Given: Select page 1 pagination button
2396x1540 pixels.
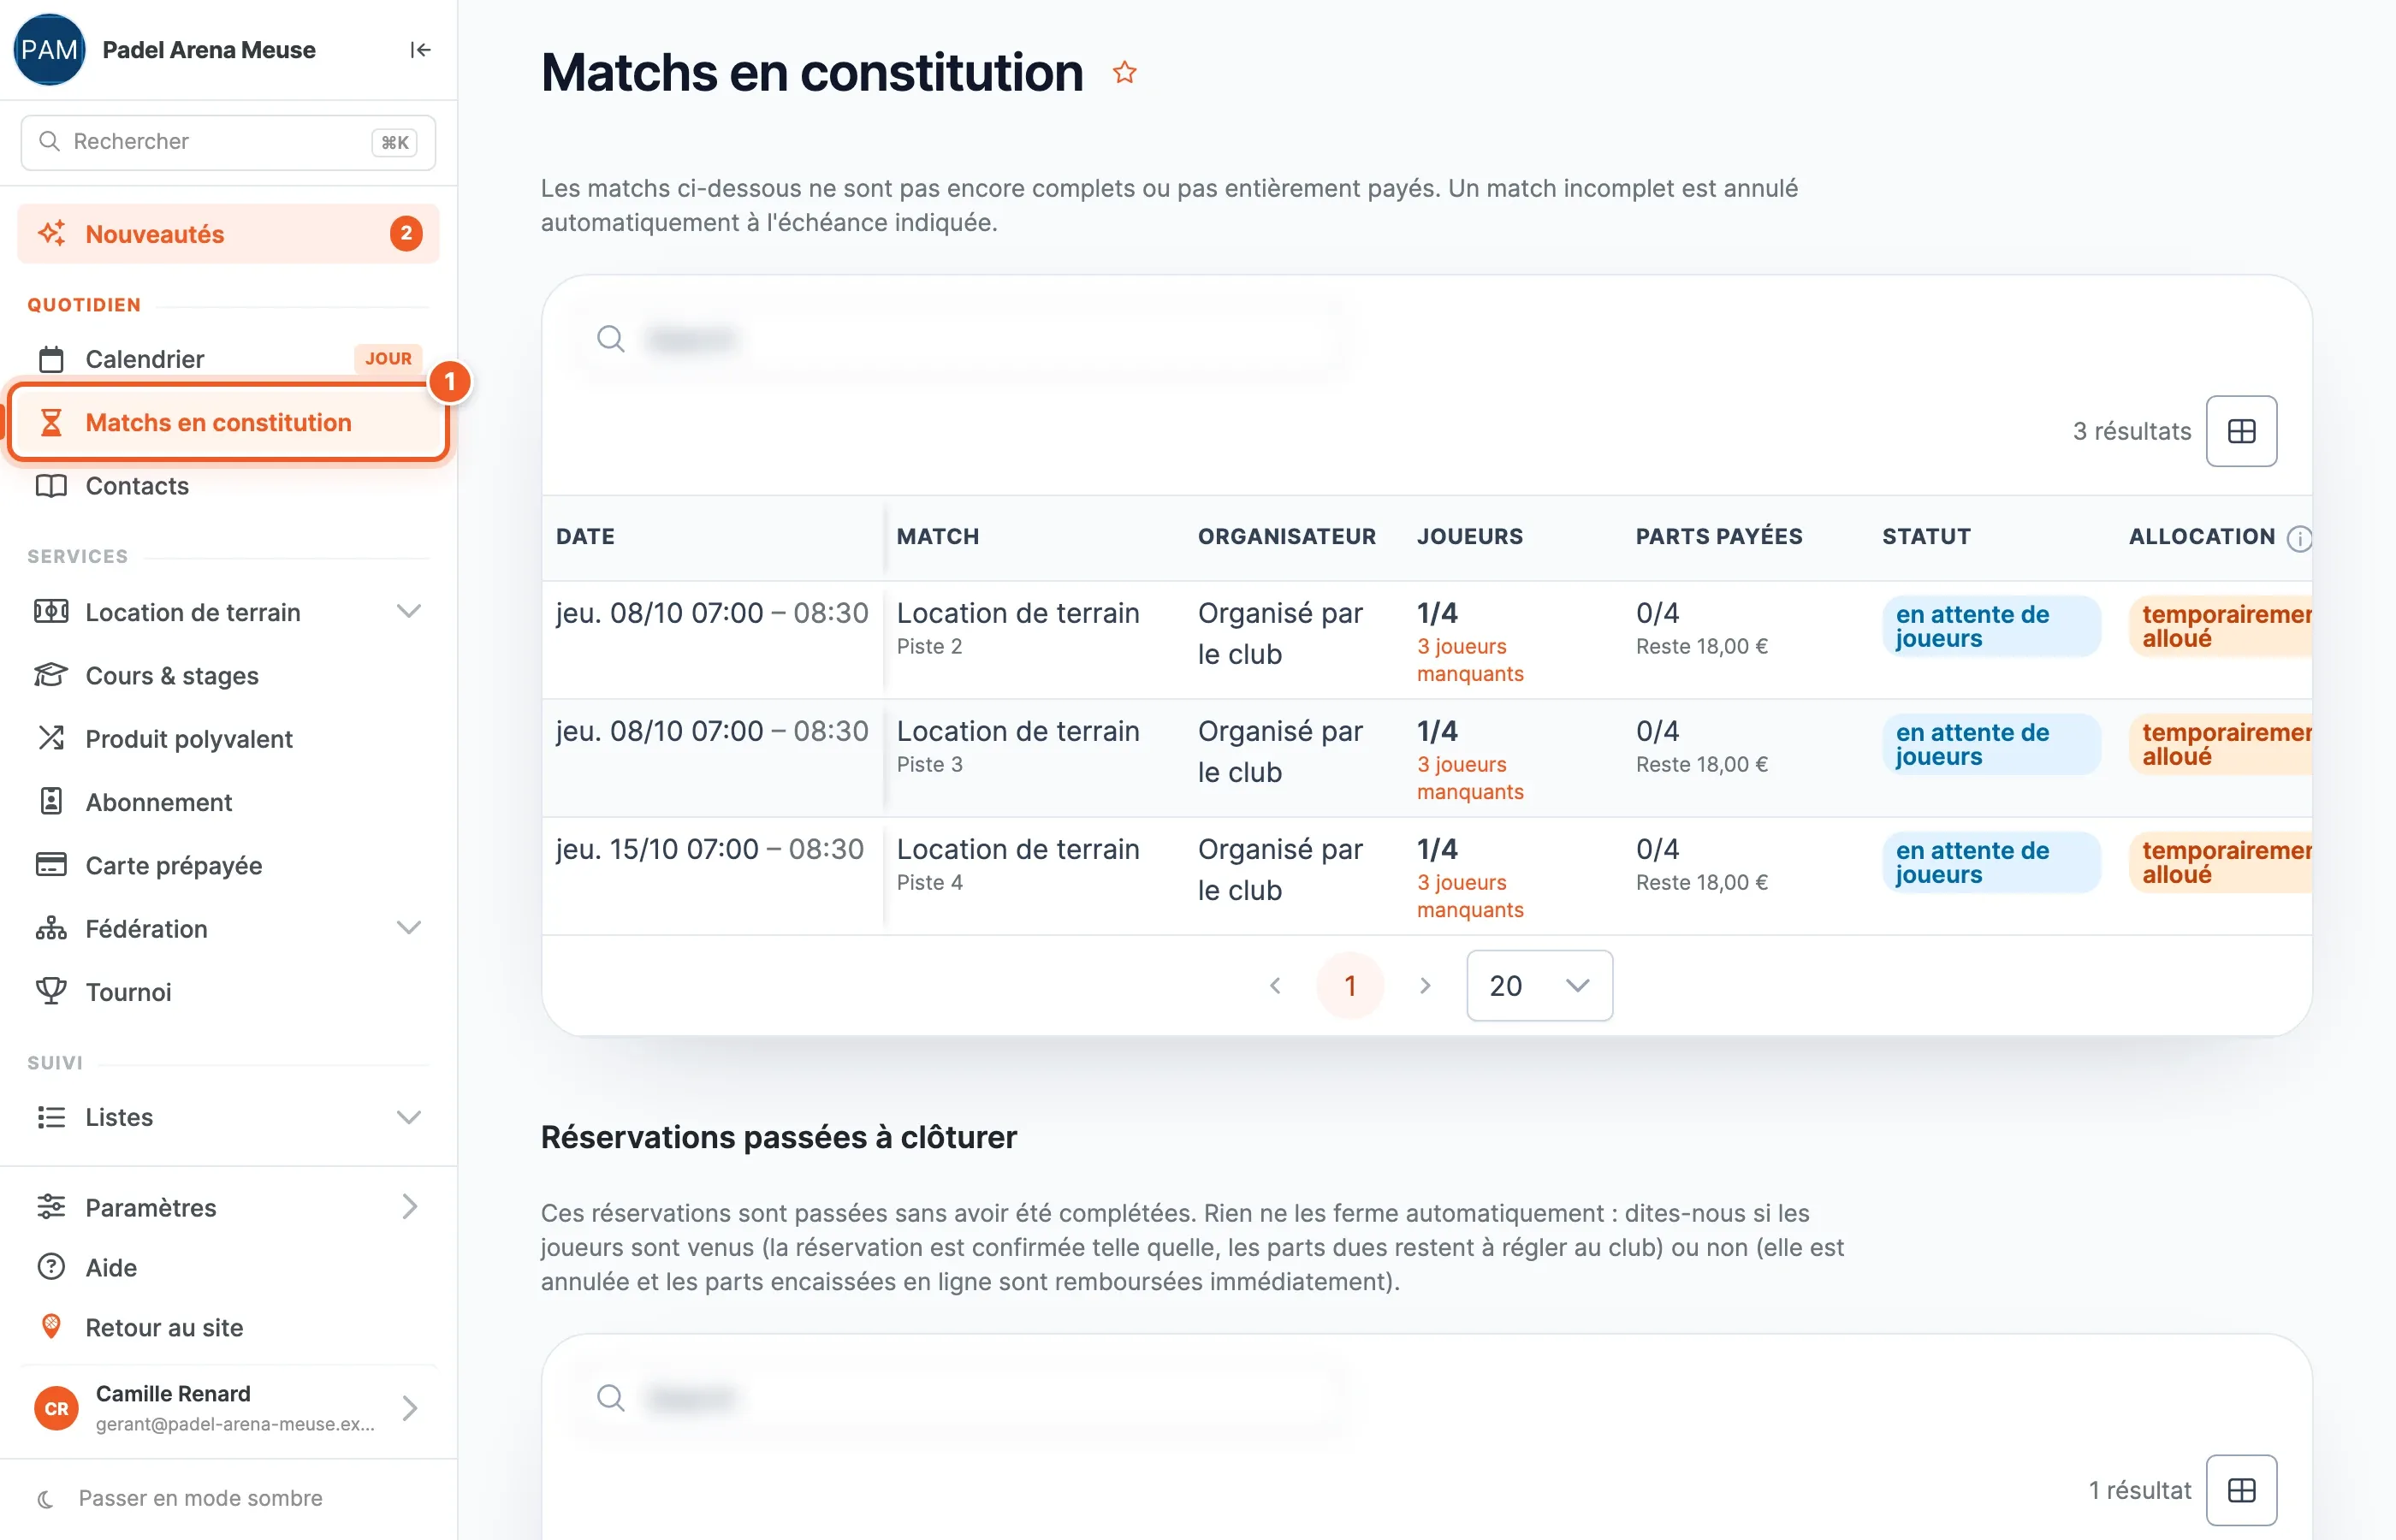Looking at the screenshot, I should click(x=1350, y=985).
